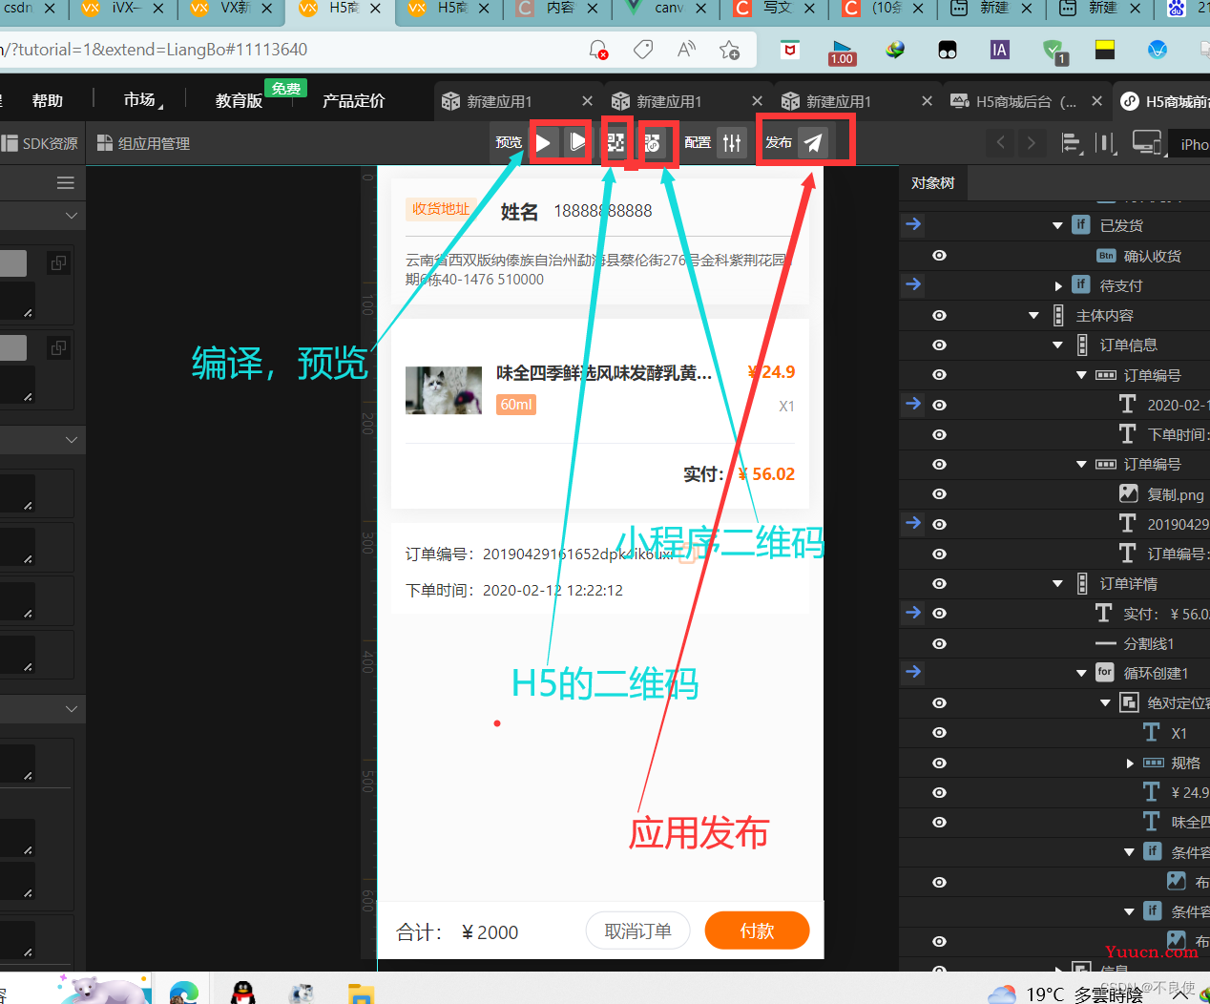Open 产品定价 menu item
Image resolution: width=1210 pixels, height=1004 pixels.
[354, 100]
